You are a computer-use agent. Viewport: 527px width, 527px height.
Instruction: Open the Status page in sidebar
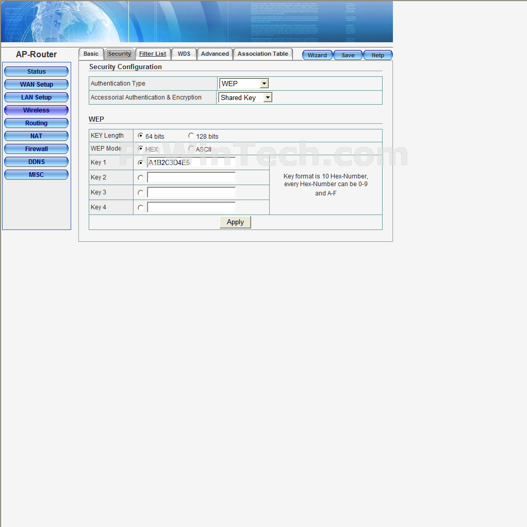click(36, 72)
